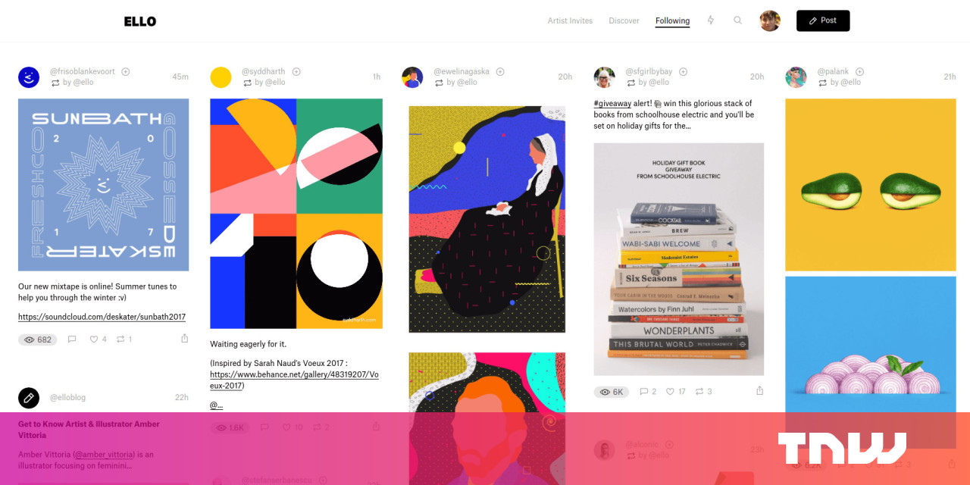Share the Sunbath mixtape post
Screen dimensions: 970x485
pyautogui.click(x=184, y=339)
